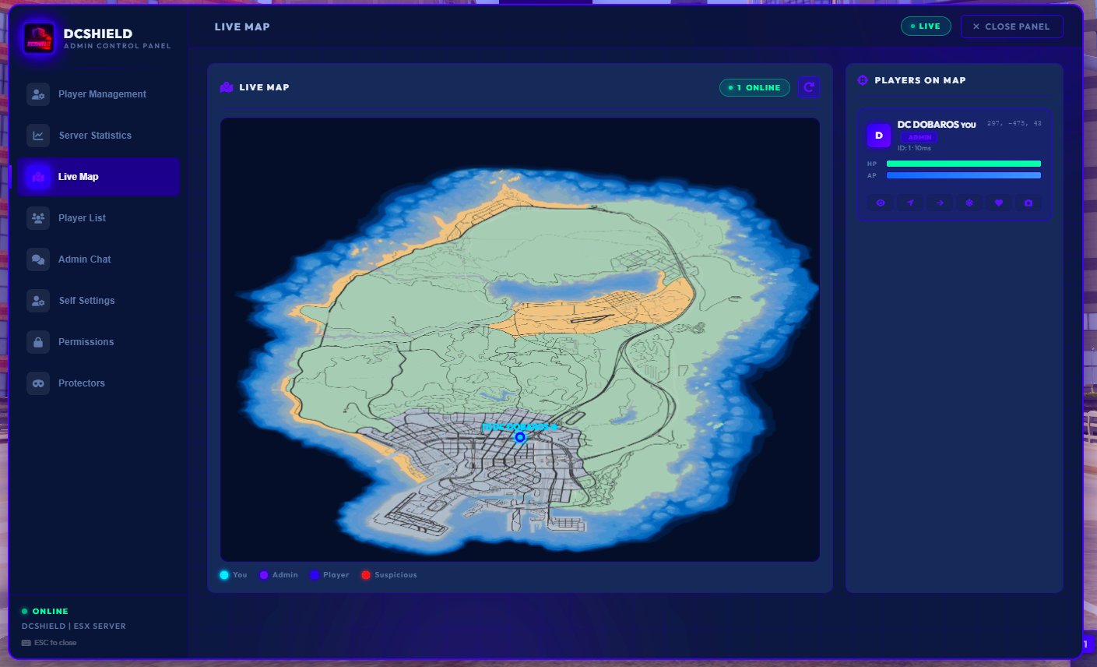Open the Player List page

99,218
